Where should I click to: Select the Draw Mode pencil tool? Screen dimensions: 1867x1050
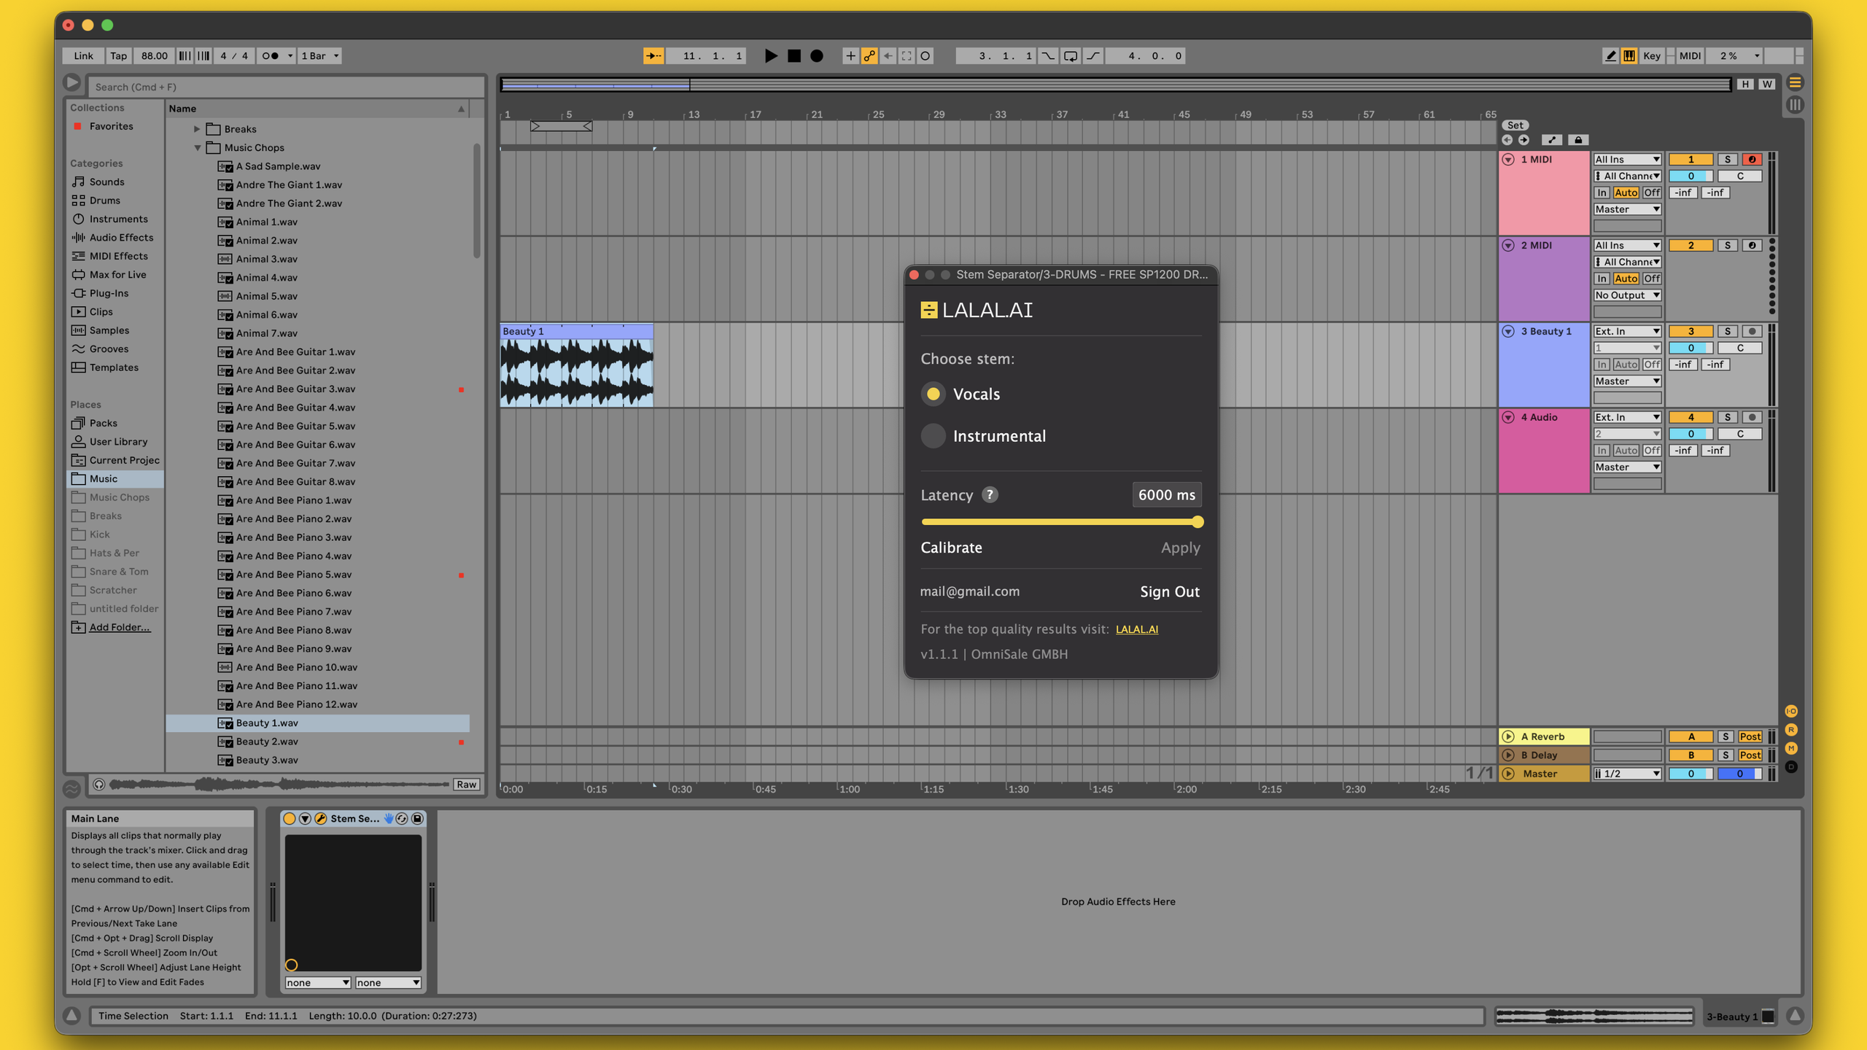1611,55
